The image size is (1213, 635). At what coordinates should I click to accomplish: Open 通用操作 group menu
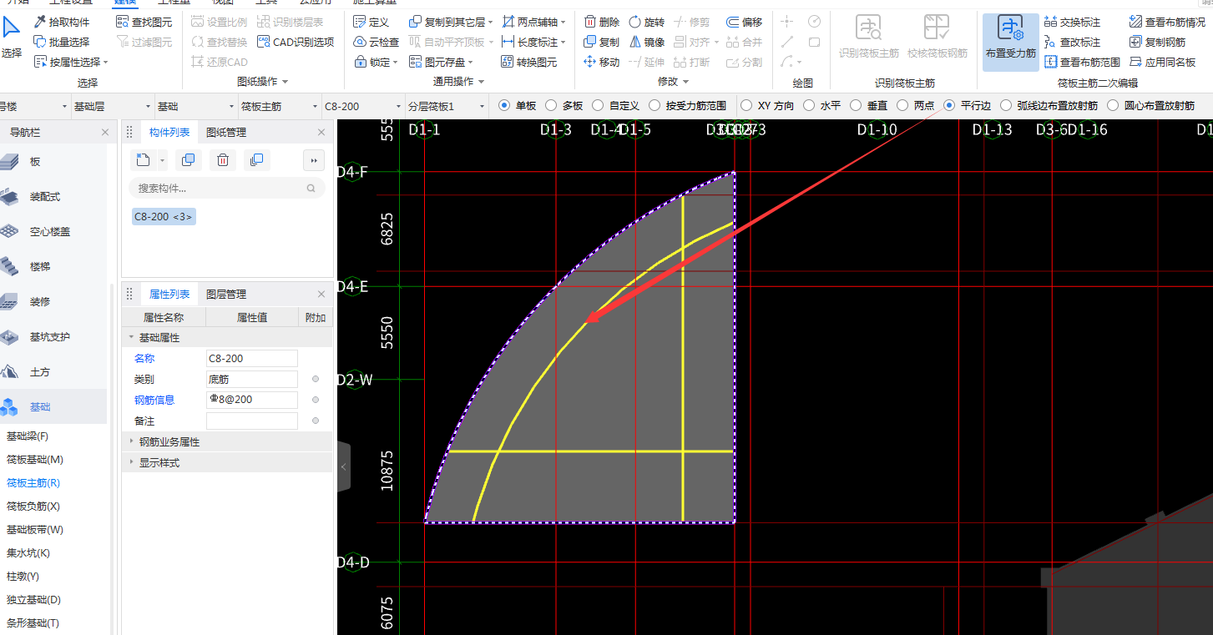point(458,82)
